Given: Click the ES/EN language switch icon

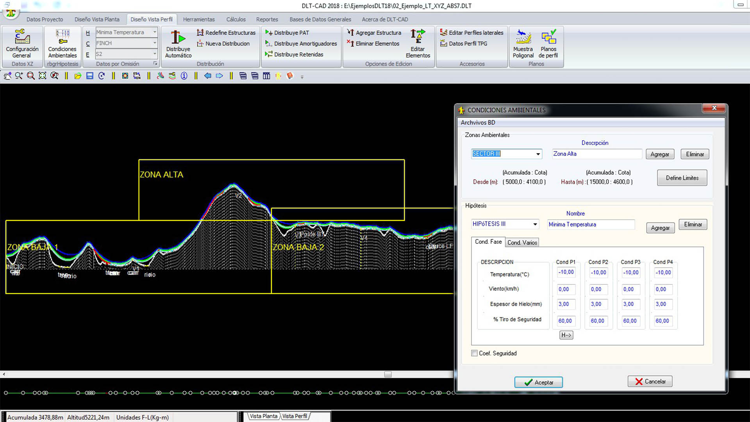Looking at the screenshot, I should (x=137, y=76).
